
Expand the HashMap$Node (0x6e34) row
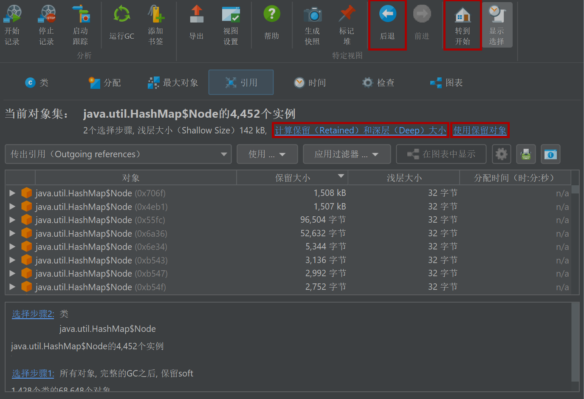pos(12,246)
